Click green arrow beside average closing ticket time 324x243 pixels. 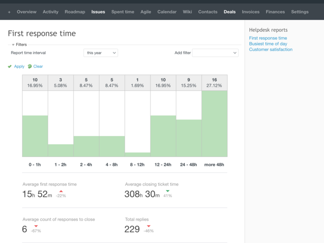click(x=168, y=191)
